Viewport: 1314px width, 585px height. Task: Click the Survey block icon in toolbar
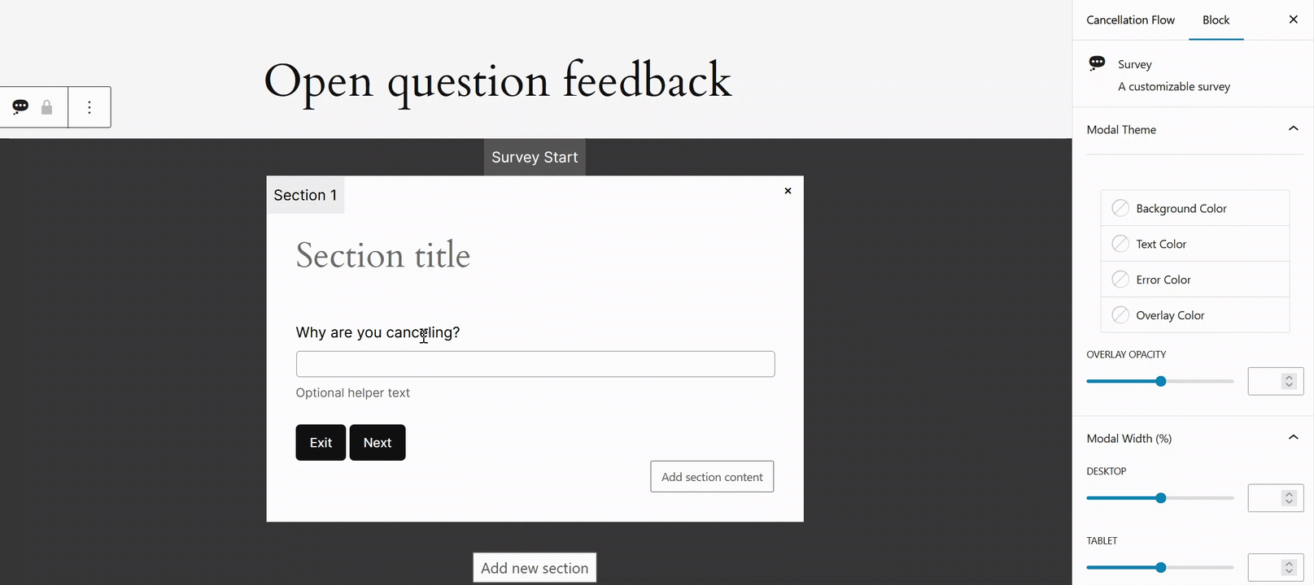pos(20,107)
